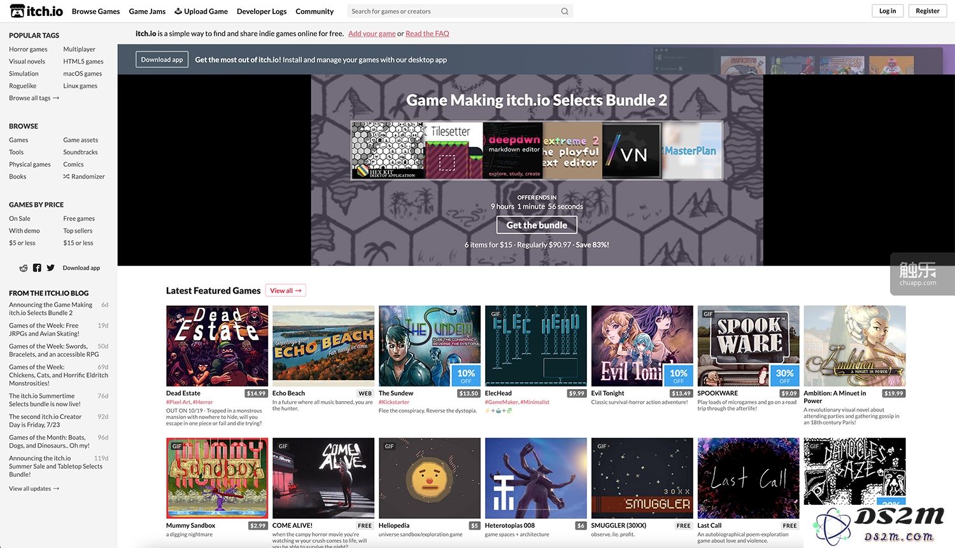955x548 pixels.
Task: Click the search magnifier icon
Action: pyautogui.click(x=565, y=11)
